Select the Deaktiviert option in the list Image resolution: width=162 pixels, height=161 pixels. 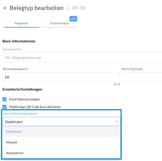pyautogui.click(x=61, y=131)
